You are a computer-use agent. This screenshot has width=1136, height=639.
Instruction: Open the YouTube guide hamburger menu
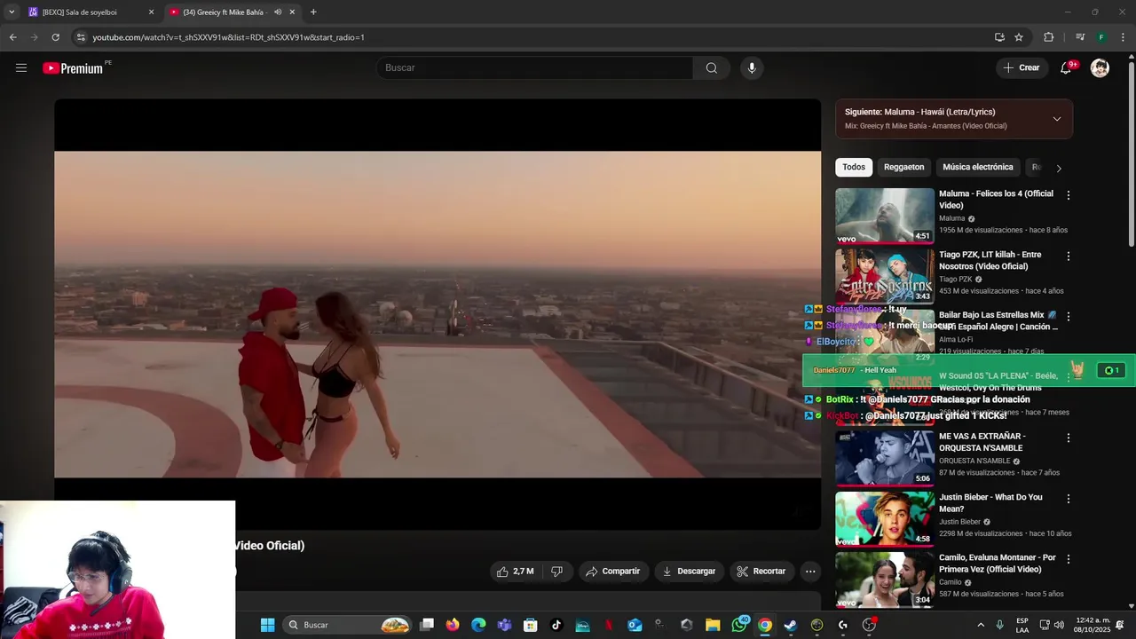21,67
